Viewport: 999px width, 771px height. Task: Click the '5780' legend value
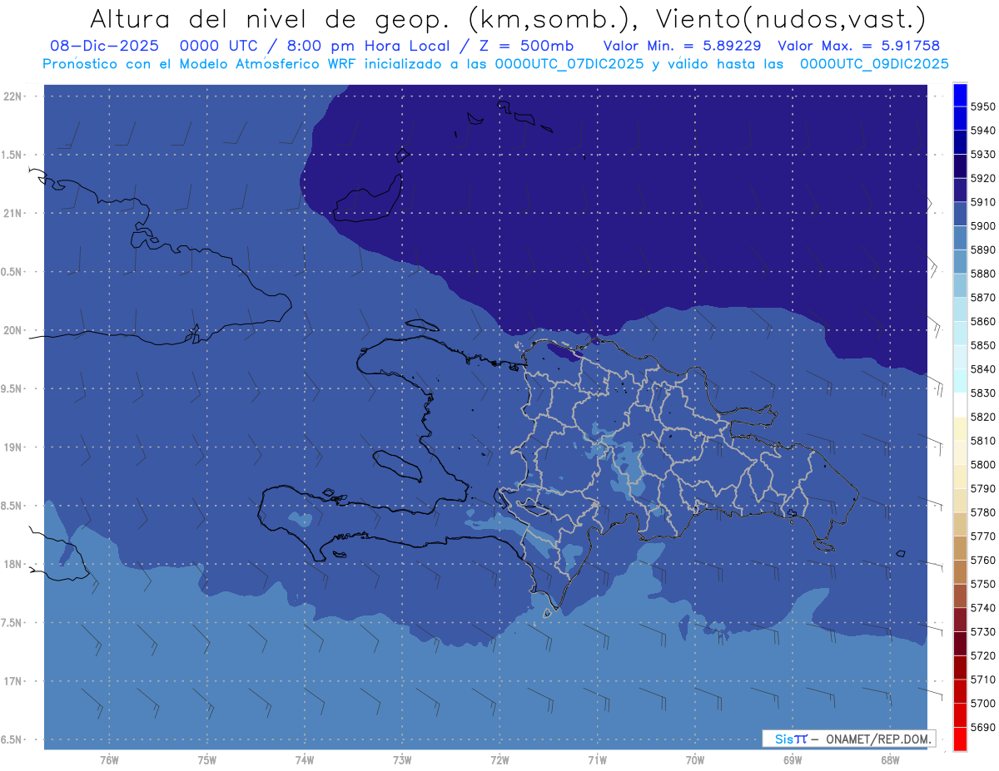point(983,512)
